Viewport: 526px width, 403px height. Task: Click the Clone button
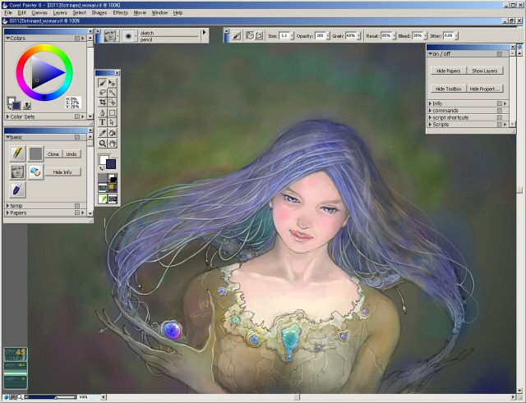click(53, 153)
